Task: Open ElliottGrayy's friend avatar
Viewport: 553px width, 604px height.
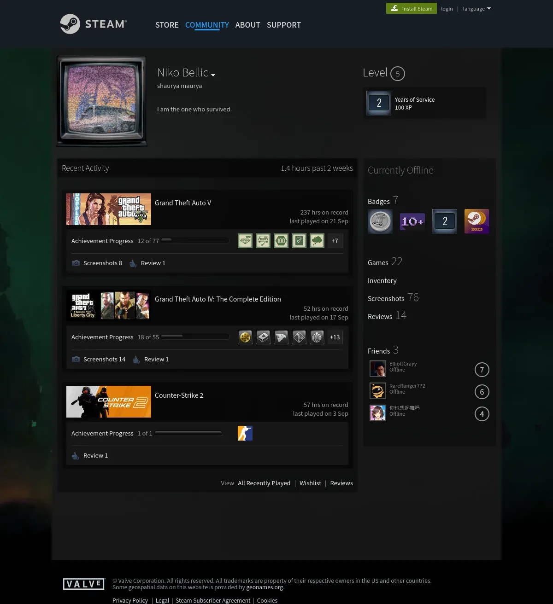Action: [378, 369]
